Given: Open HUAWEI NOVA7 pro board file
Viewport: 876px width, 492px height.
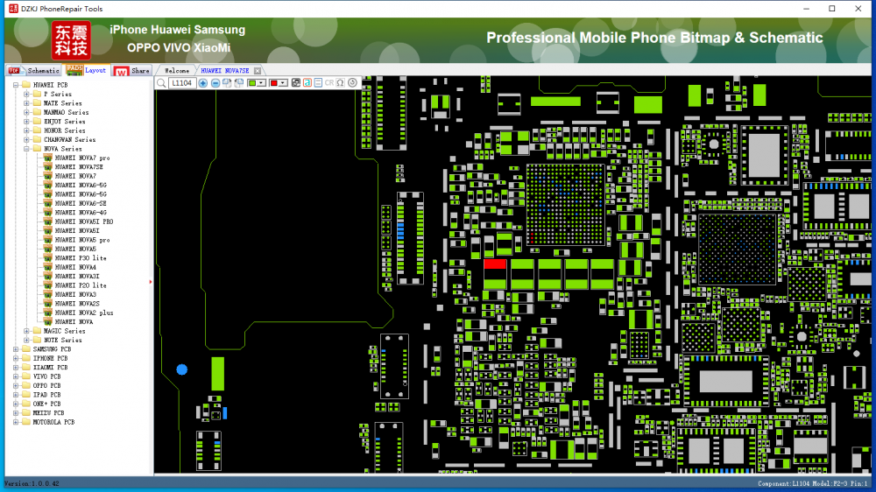Looking at the screenshot, I should (82, 158).
